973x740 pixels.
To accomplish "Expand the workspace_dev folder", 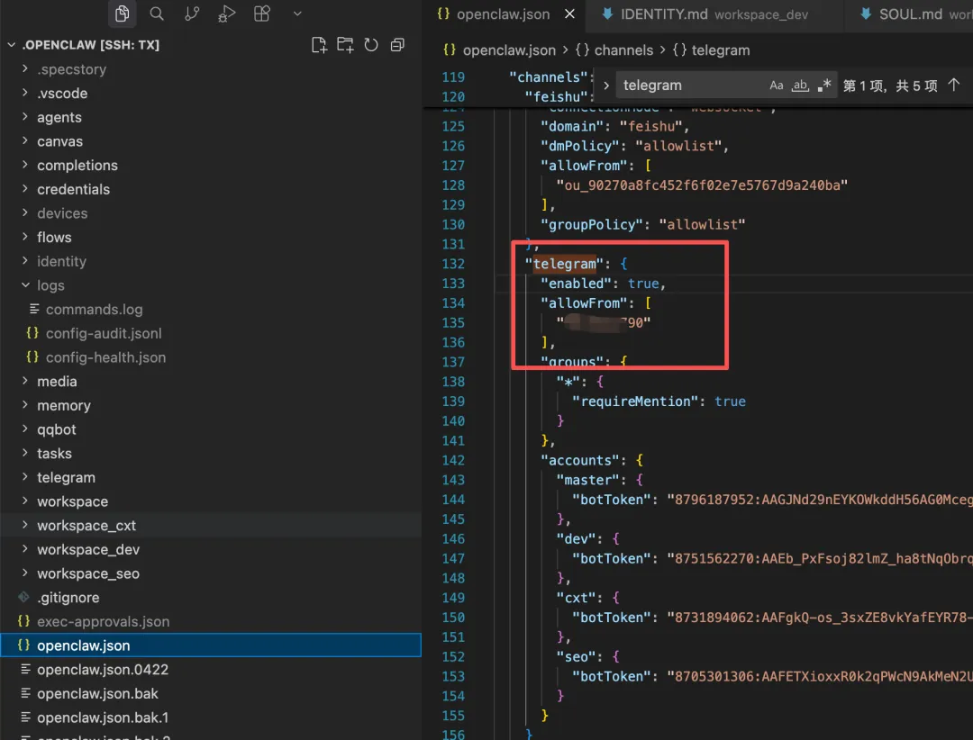I will coord(87,549).
